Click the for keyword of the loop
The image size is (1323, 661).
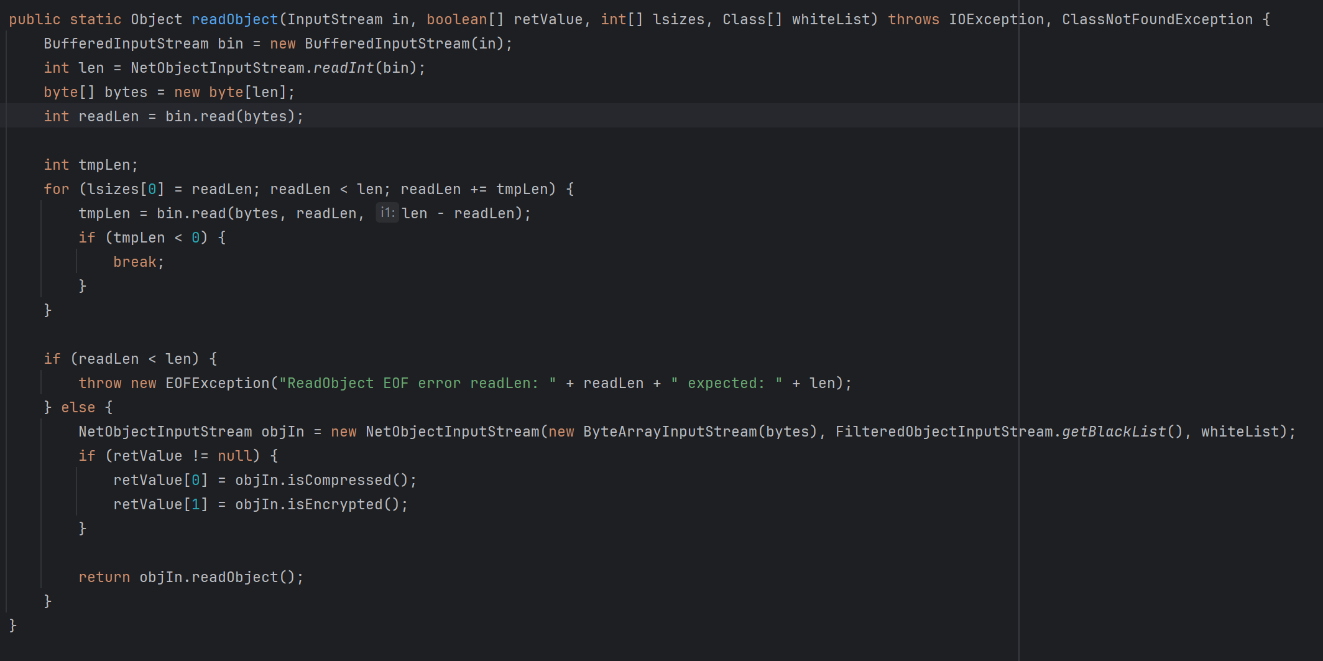pos(57,189)
